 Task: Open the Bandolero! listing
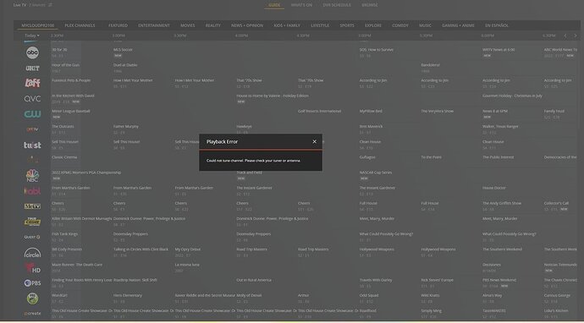pos(431,65)
